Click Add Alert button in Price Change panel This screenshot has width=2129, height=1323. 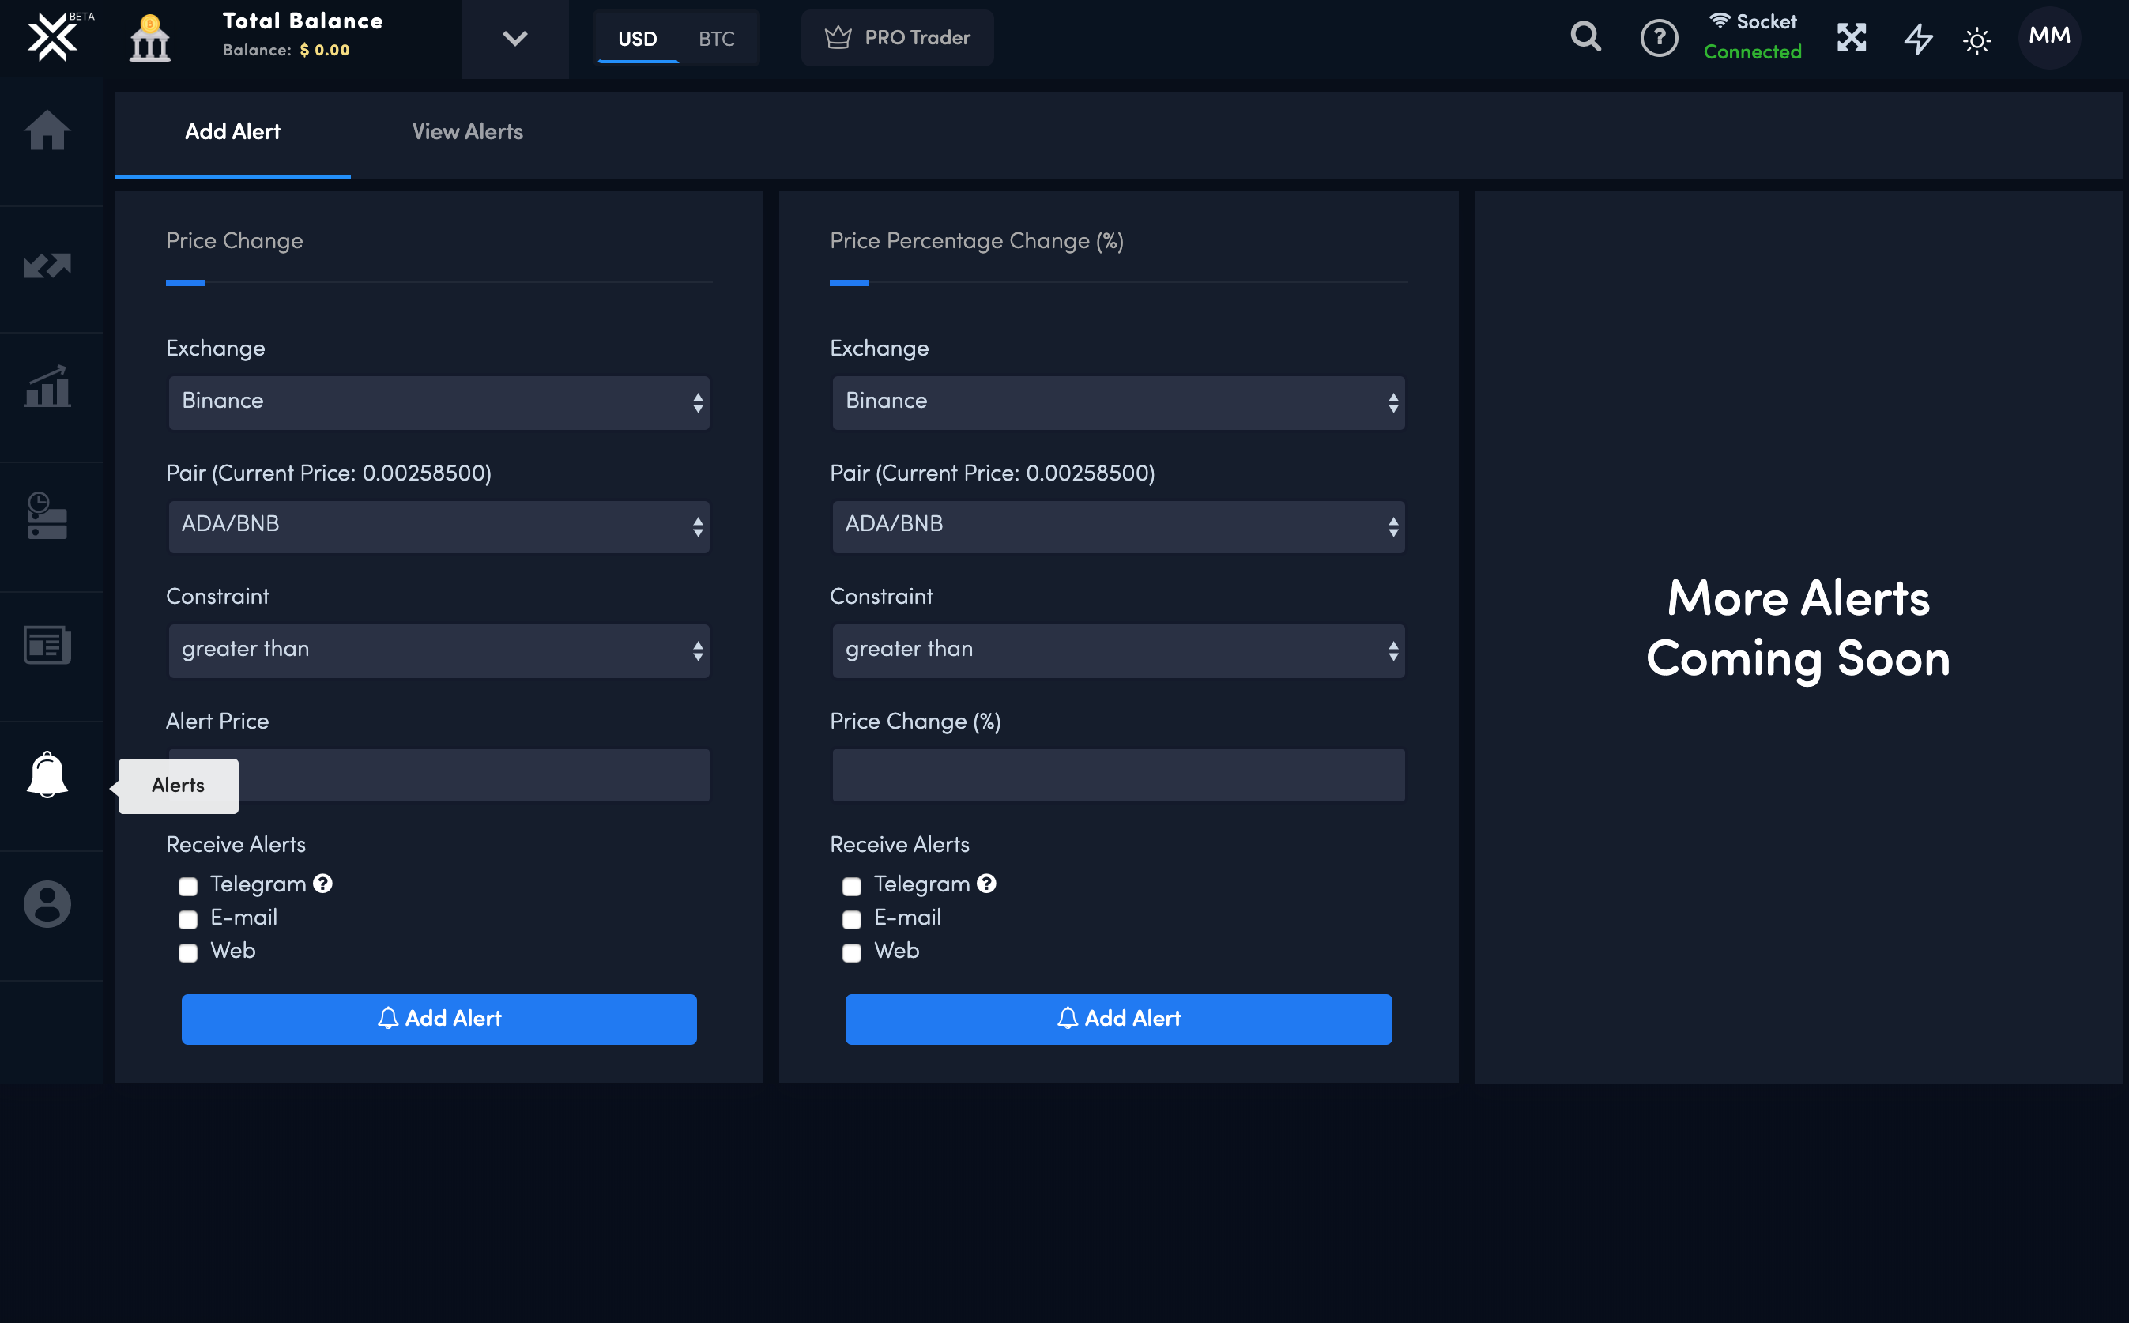coord(439,1019)
